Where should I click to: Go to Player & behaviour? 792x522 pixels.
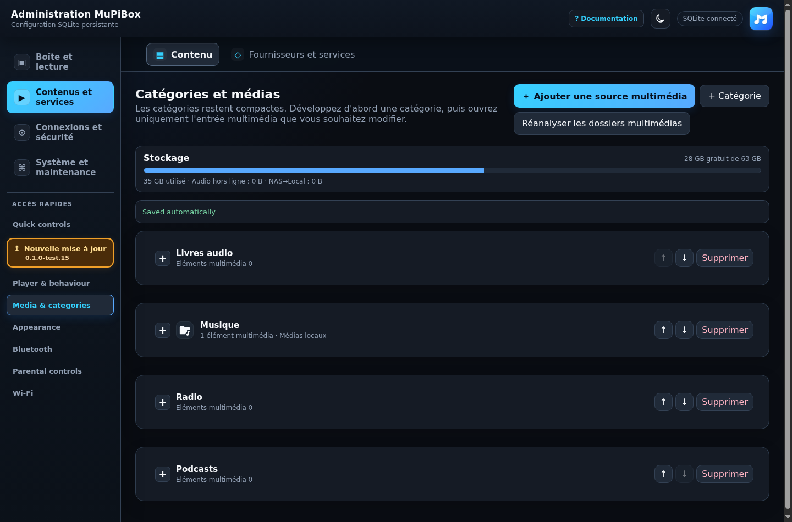pyautogui.click(x=60, y=283)
